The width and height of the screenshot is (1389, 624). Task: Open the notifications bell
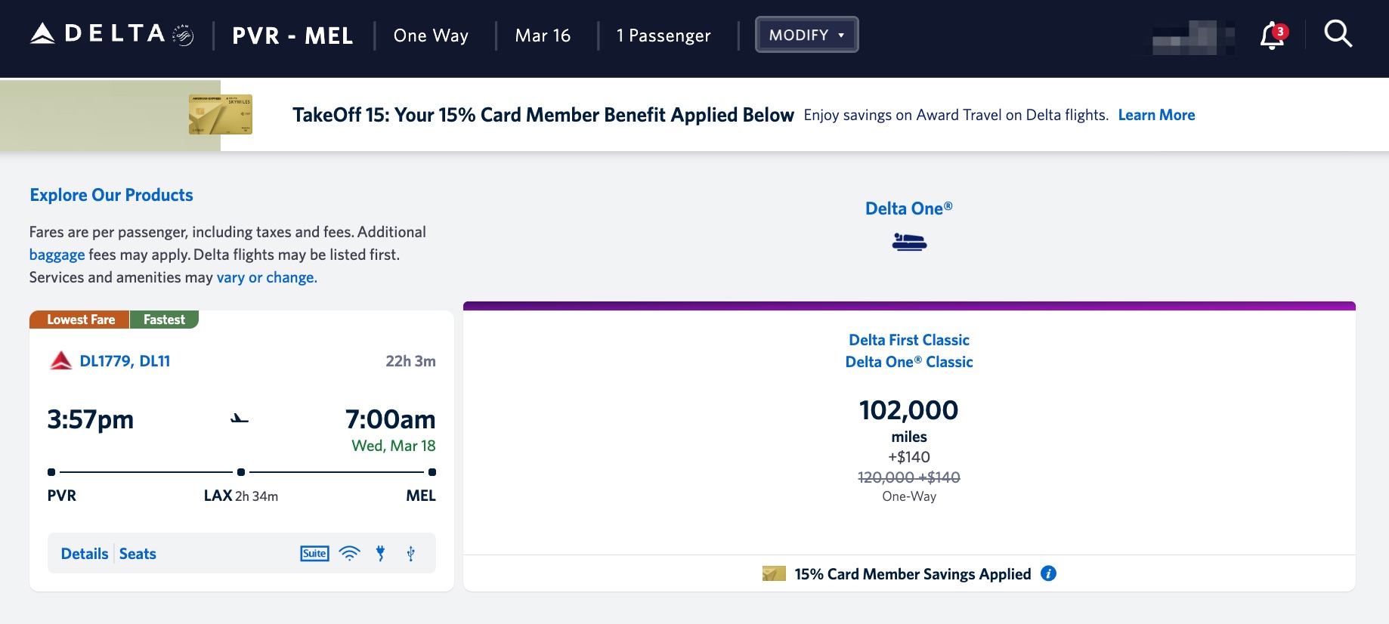pos(1272,35)
